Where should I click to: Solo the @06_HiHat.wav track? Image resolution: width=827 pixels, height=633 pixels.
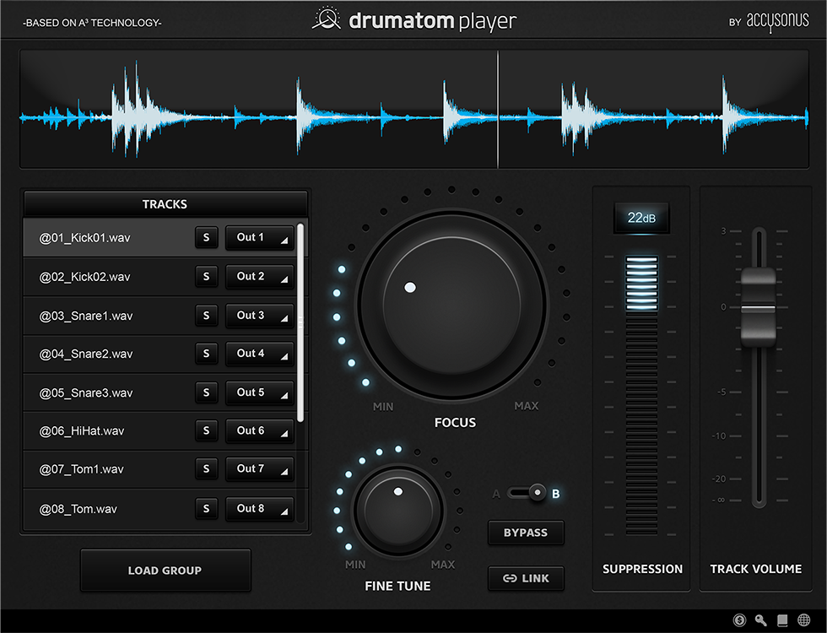click(206, 430)
